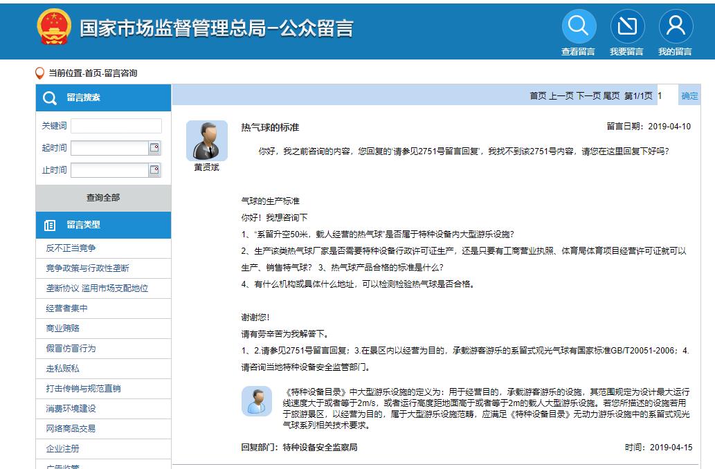Click the 热气球的标准 message title
The width and height of the screenshot is (715, 469).
[x=270, y=127]
